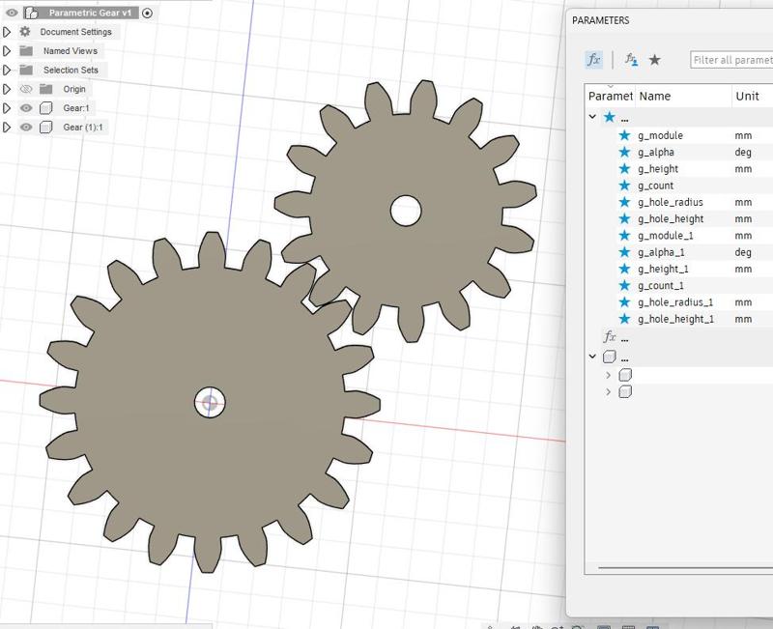Click the fx-with-user parameter icon beside it

point(631,60)
